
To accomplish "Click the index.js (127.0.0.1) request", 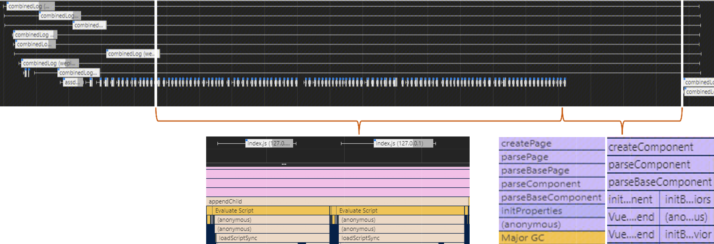I will pyautogui.click(x=403, y=143).
